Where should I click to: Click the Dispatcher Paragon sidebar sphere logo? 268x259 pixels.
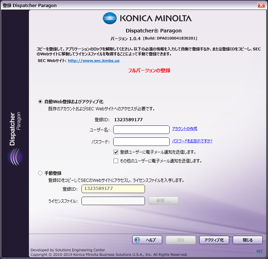15,157
